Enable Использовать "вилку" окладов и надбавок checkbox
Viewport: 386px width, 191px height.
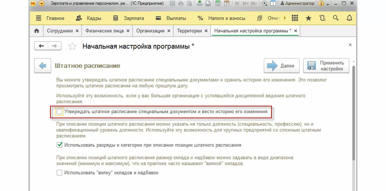click(x=60, y=173)
